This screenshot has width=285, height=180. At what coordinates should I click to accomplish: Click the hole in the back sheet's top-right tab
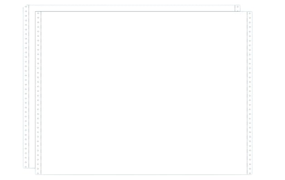tap(237, 7)
